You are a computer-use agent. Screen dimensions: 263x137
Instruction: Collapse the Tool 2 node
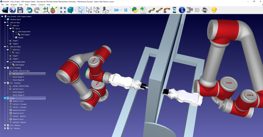pos(10,28)
